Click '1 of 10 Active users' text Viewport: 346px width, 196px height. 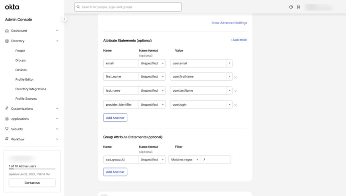(23, 166)
